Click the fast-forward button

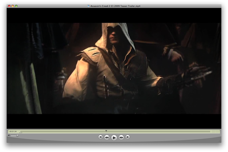click(121, 137)
